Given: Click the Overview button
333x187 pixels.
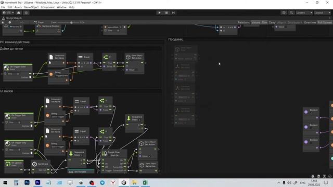Looking at the screenshot, I should (310, 22).
